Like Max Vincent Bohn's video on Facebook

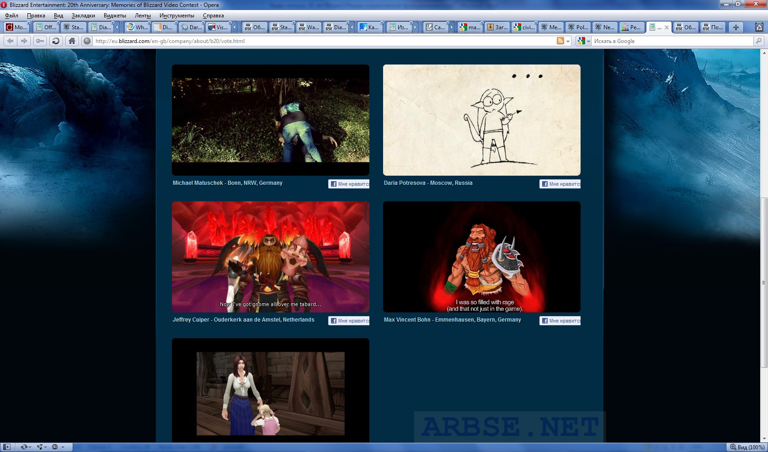click(560, 321)
